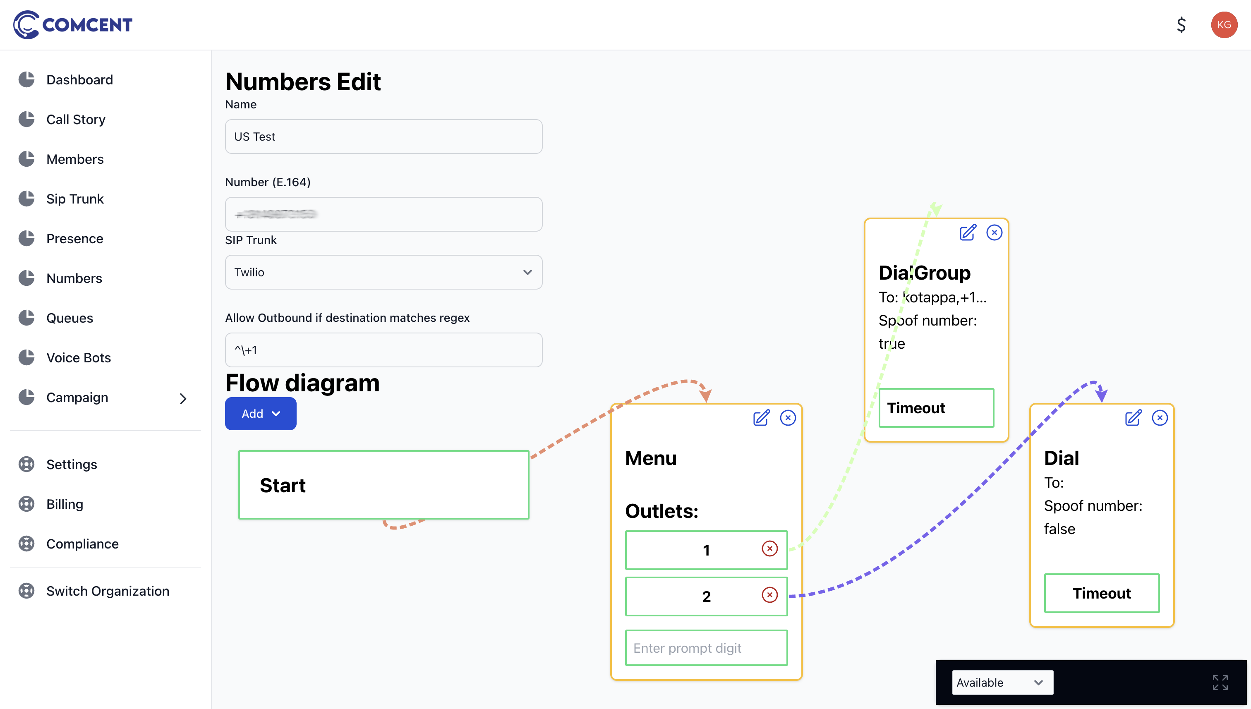Viewport: 1251px width, 709px height.
Task: Open Settings from the sidebar
Action: point(72,464)
